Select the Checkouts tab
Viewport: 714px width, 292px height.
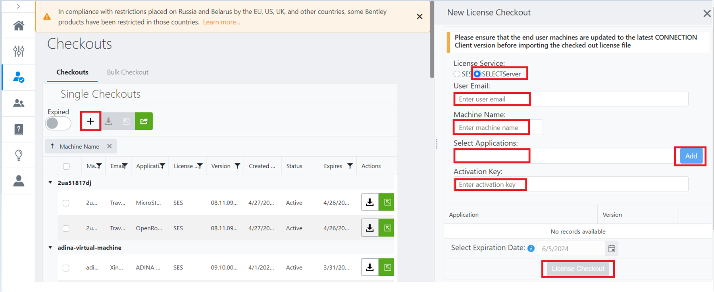tap(72, 72)
